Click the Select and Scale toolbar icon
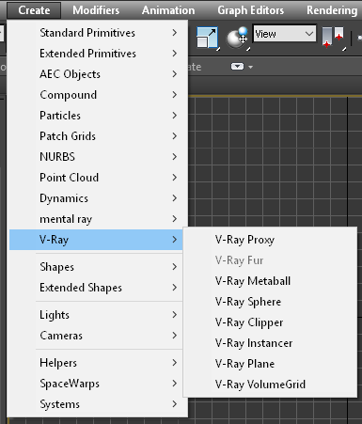 point(208,38)
